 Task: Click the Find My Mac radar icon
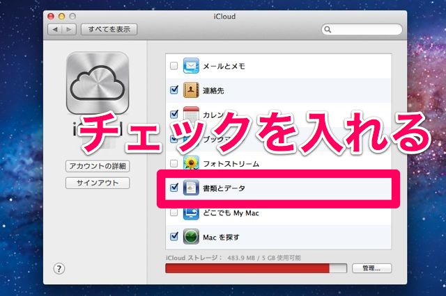click(x=191, y=237)
